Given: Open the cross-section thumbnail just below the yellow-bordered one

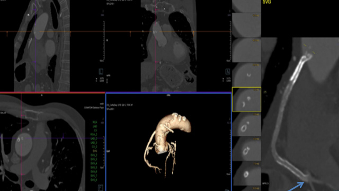Looking at the screenshot, I should [246, 124].
